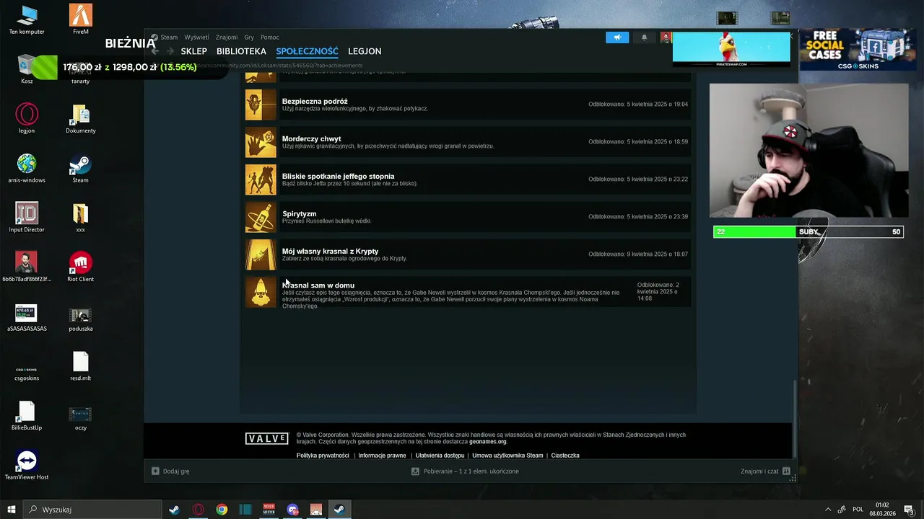Open Discord from the taskbar

click(x=292, y=510)
